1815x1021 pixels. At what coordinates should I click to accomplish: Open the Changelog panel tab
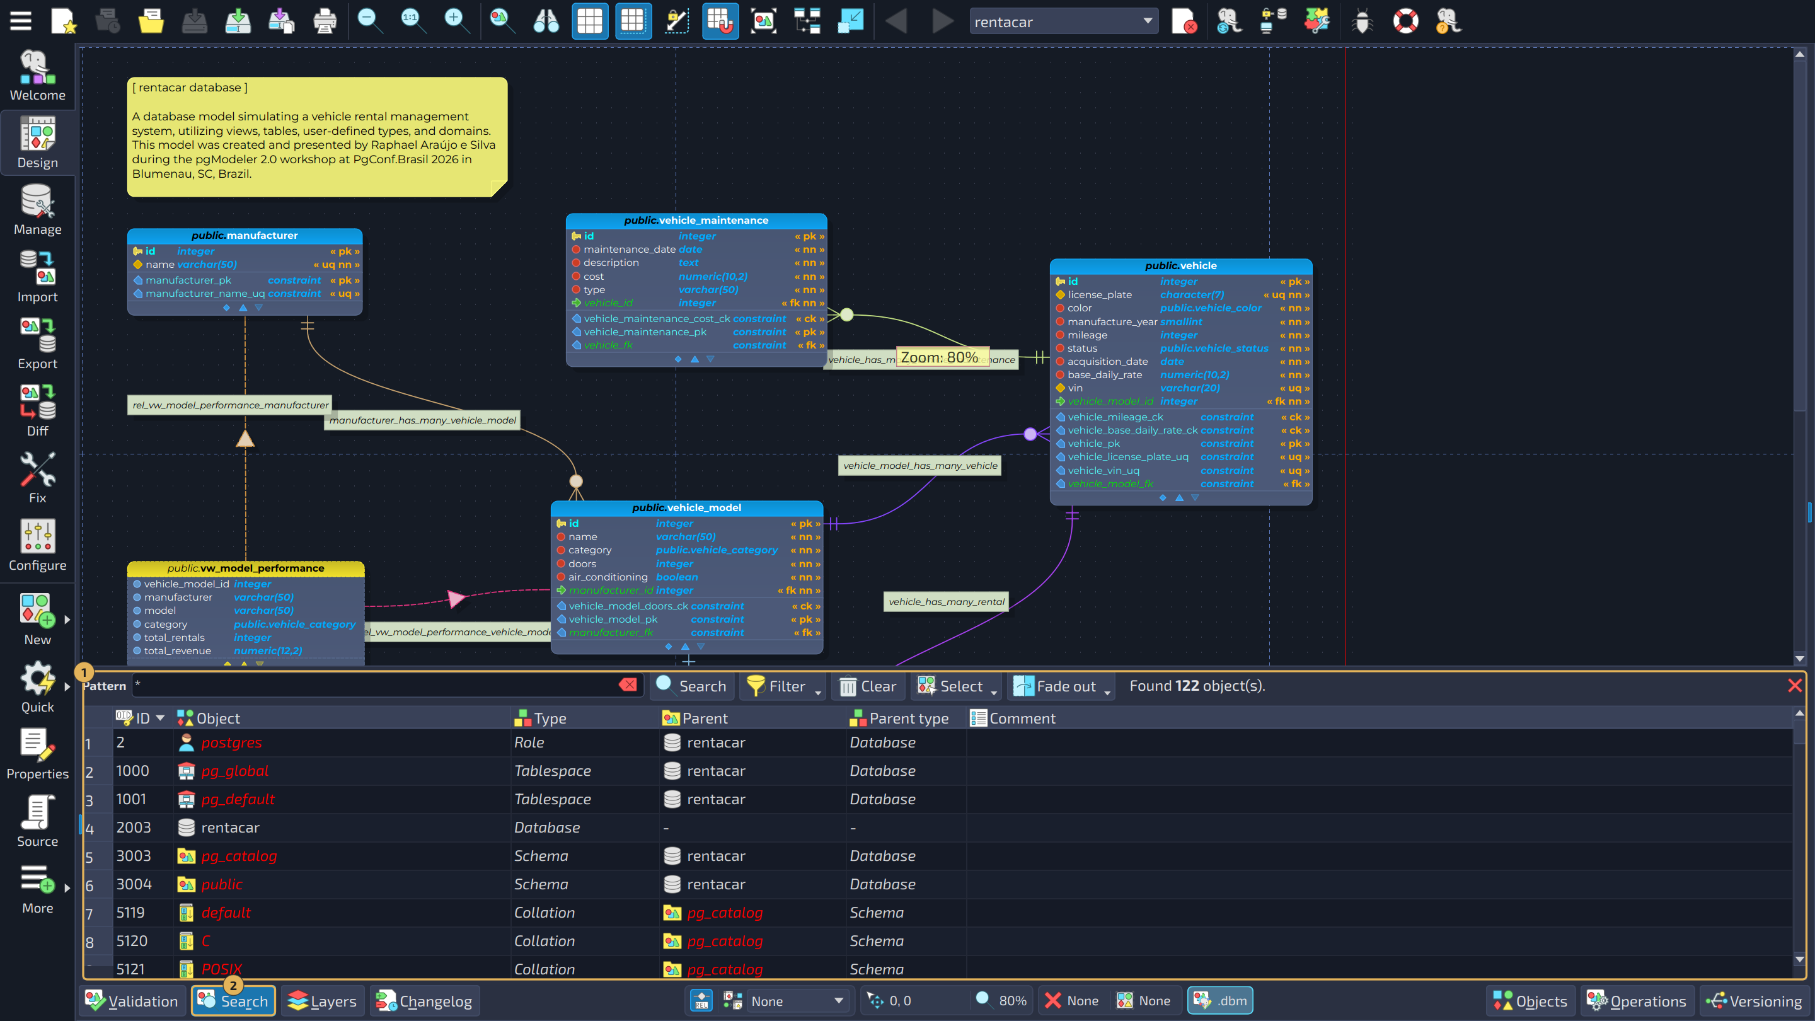424,1001
